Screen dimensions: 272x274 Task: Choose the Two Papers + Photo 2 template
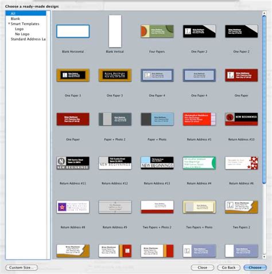pos(157,207)
